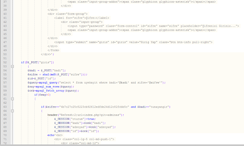Image resolution: width=244 pixels, height=146 pixels.
Task: Click the '<div class="input-group">' line
Action: click(82, 22)
